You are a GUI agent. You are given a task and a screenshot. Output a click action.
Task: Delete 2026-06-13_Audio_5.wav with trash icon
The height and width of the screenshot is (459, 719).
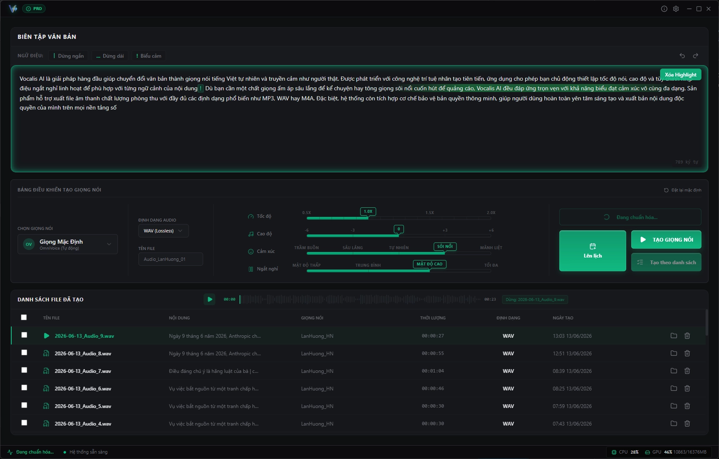(x=687, y=406)
